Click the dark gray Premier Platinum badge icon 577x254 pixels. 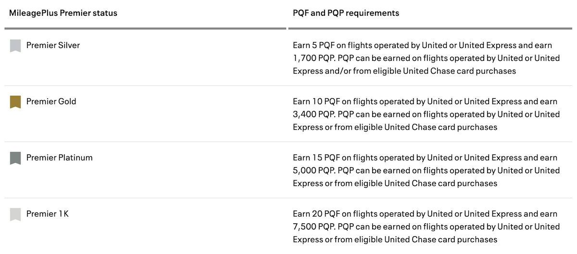[15, 158]
